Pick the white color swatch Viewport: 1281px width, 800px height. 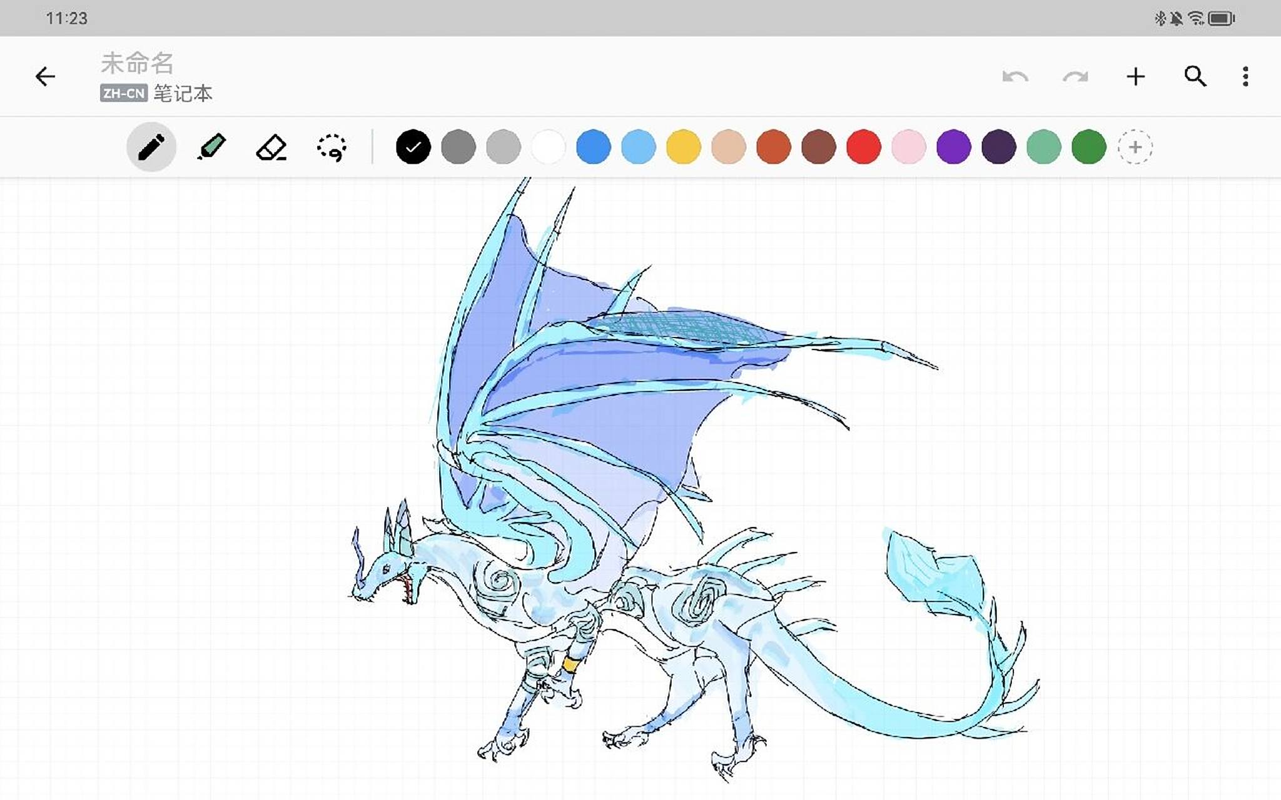coord(548,147)
